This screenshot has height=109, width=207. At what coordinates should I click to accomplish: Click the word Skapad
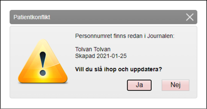click(x=84, y=56)
